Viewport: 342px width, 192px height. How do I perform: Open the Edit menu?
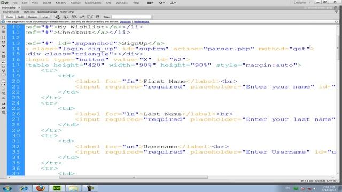(25, 3)
